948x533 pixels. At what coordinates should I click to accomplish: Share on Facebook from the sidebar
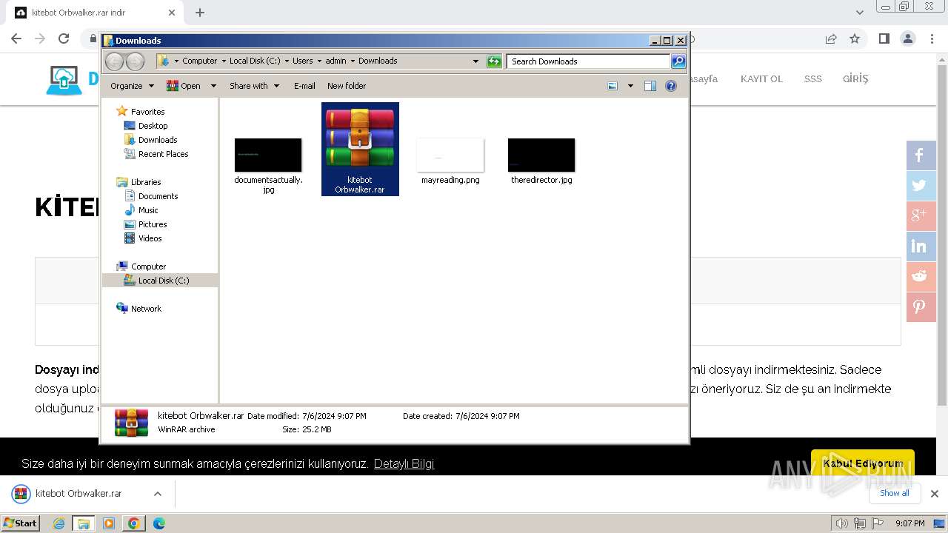point(921,155)
